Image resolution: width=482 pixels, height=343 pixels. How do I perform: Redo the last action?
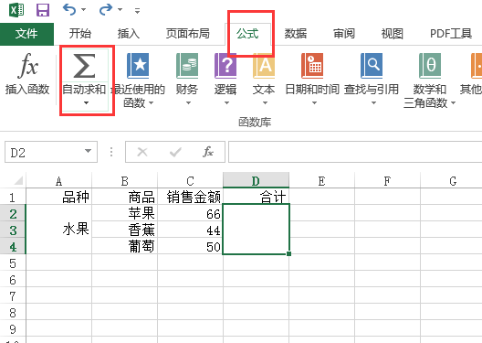coord(106,10)
